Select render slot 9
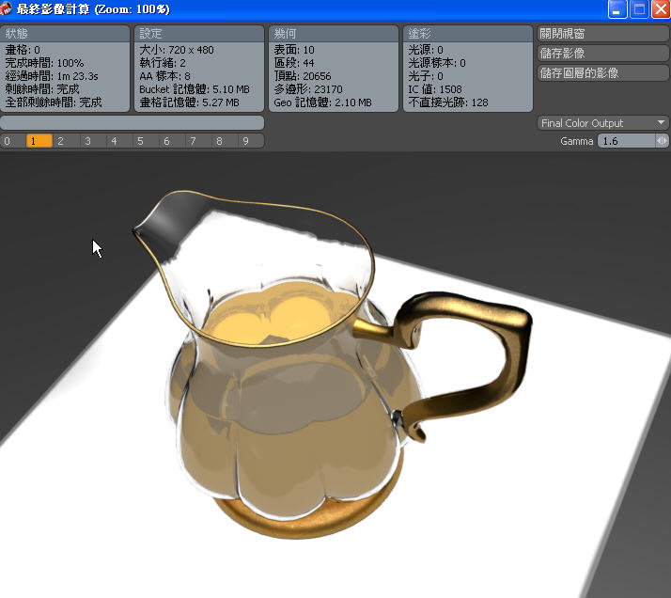 251,141
